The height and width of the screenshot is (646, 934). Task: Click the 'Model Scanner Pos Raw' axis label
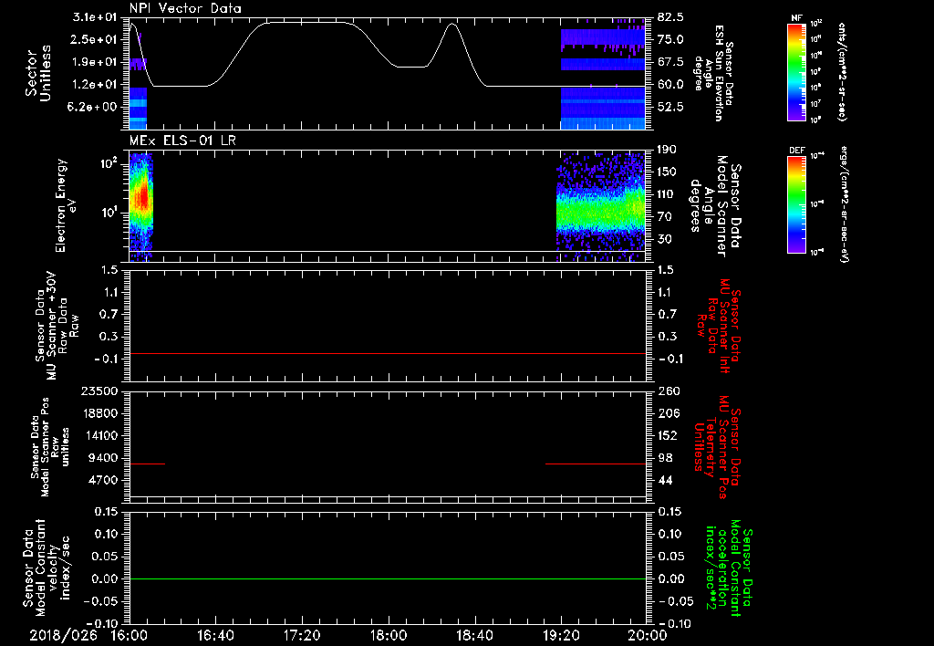(x=50, y=447)
